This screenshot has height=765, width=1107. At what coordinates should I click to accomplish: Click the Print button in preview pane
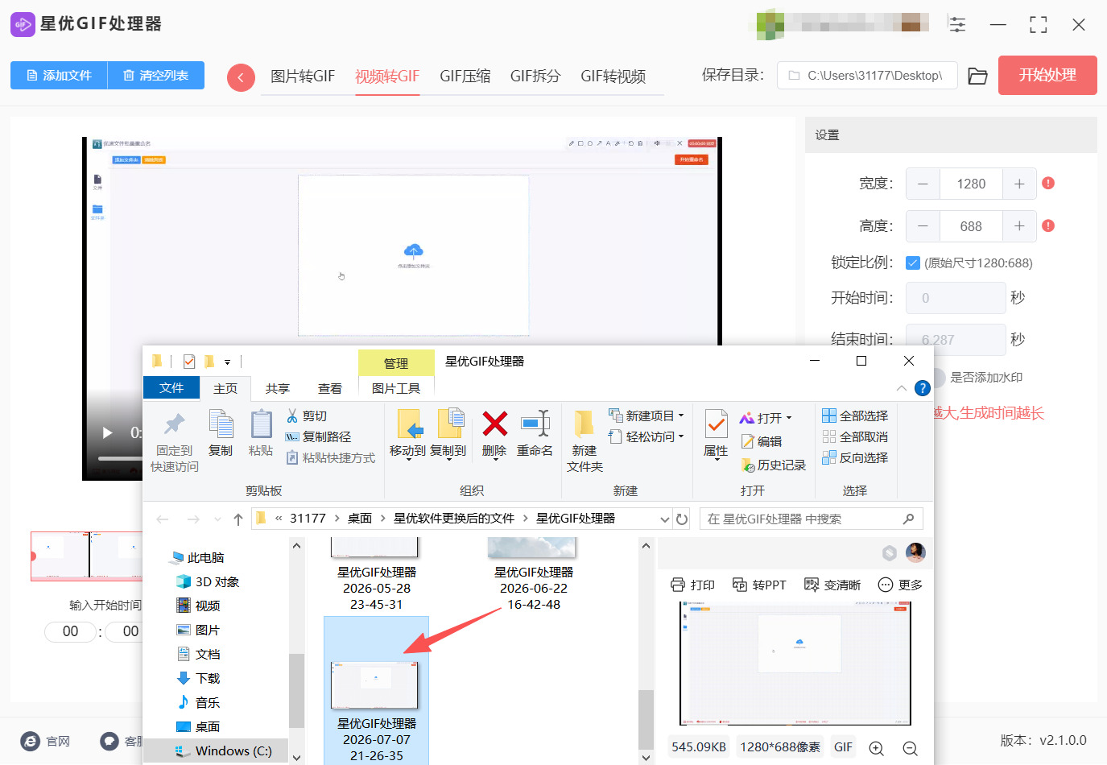click(693, 585)
